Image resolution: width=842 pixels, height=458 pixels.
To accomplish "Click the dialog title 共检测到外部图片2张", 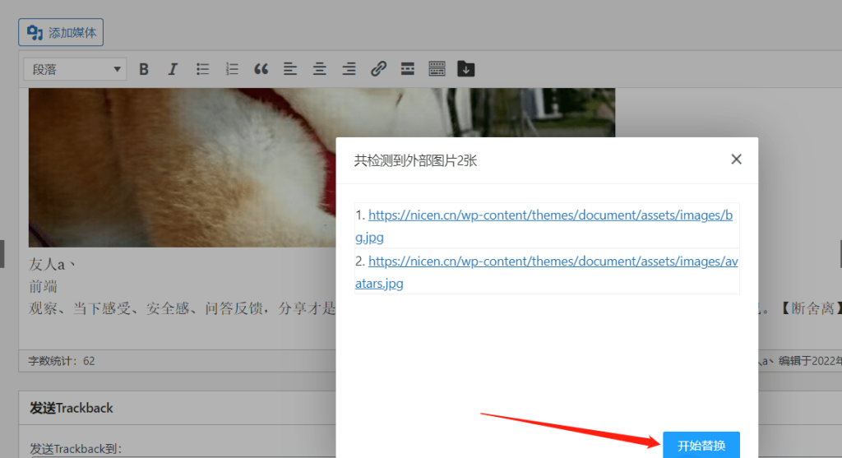I will 415,160.
